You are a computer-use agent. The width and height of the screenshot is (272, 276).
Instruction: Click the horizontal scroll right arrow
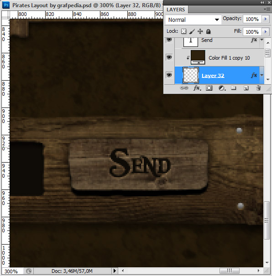point(259,271)
